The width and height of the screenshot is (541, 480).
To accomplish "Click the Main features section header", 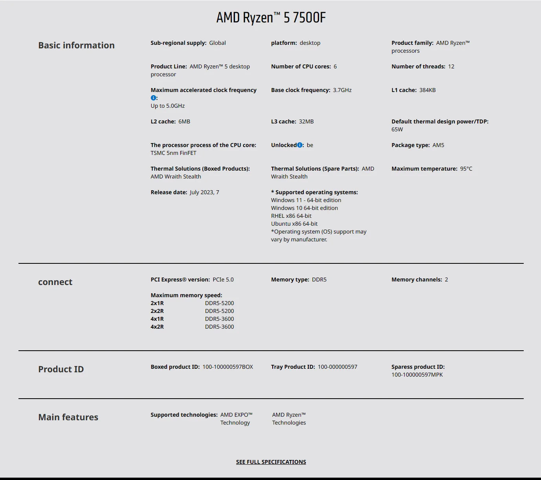I will click(68, 417).
